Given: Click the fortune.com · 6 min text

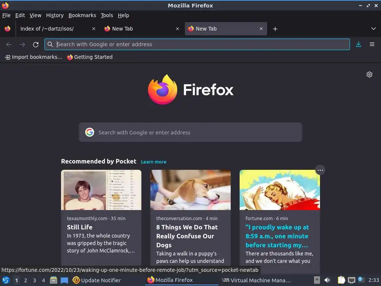Looking at the screenshot, I should click(266, 218).
